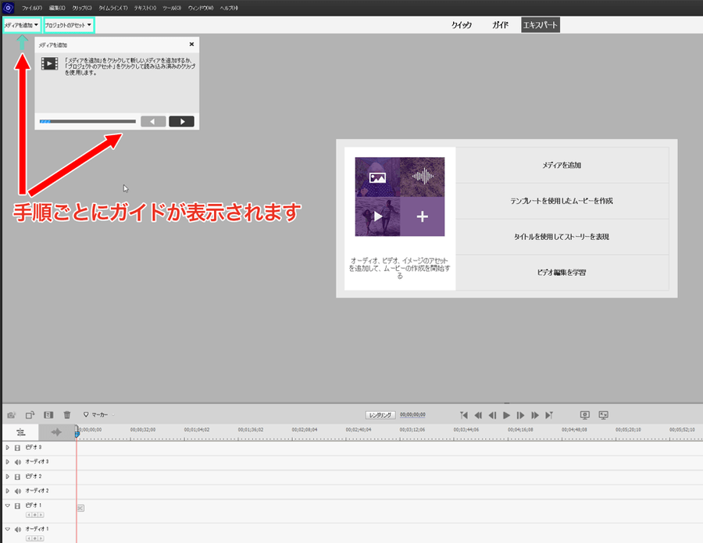Click the rewind playback button
Viewport: 703px width, 543px height.
[478, 415]
